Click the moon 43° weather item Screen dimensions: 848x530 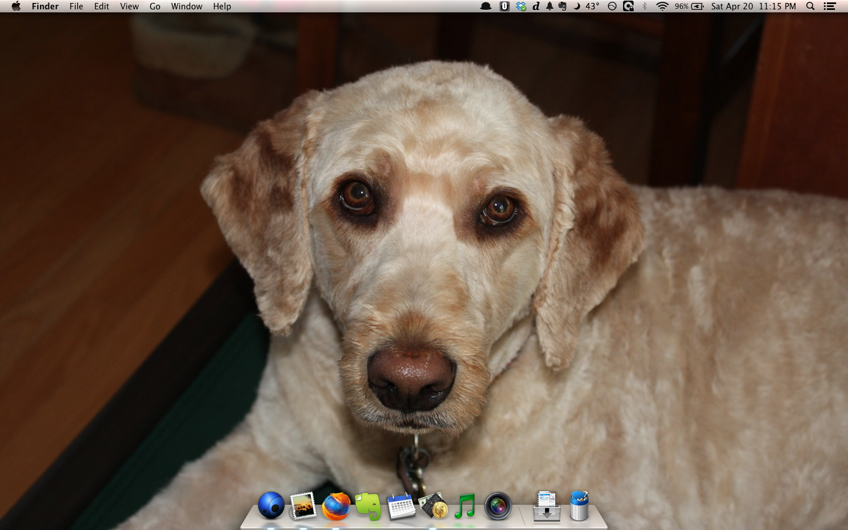(587, 6)
